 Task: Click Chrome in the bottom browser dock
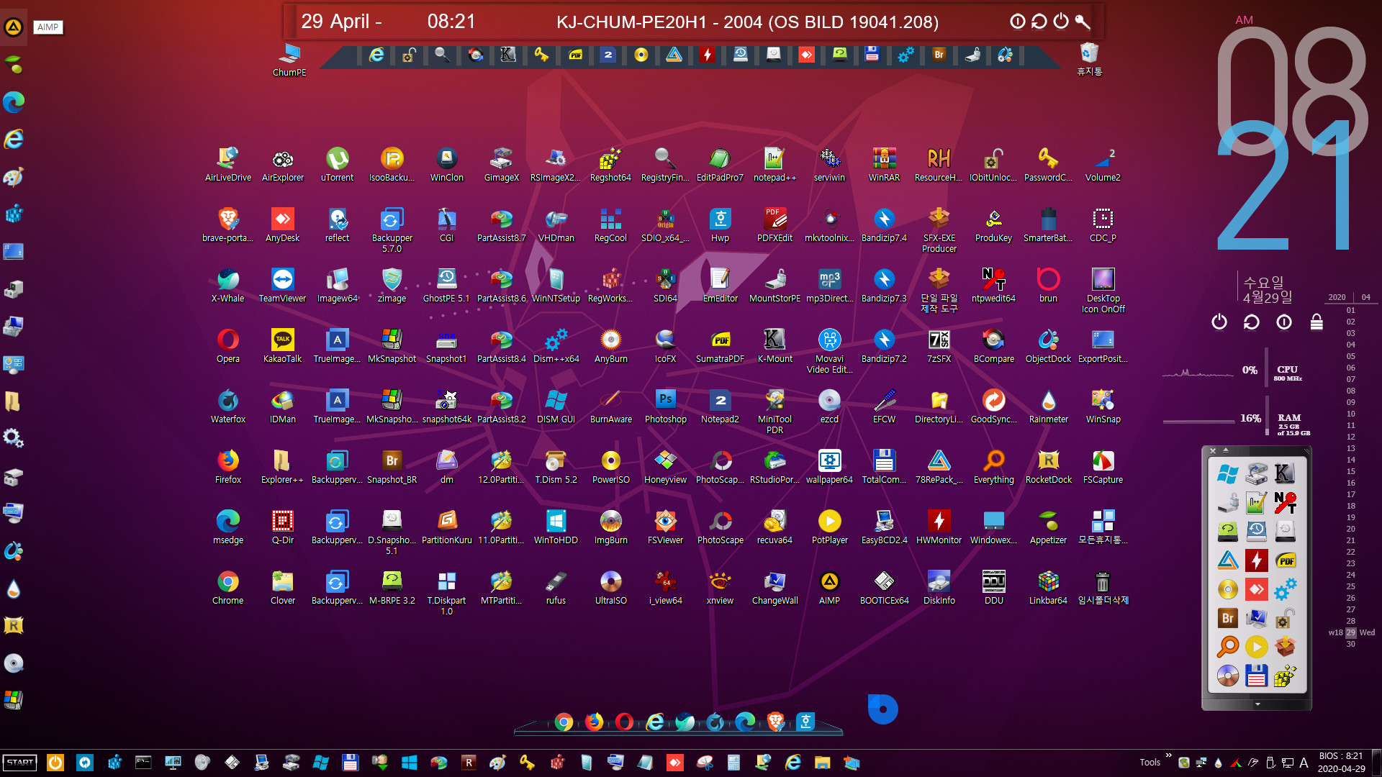pos(564,722)
